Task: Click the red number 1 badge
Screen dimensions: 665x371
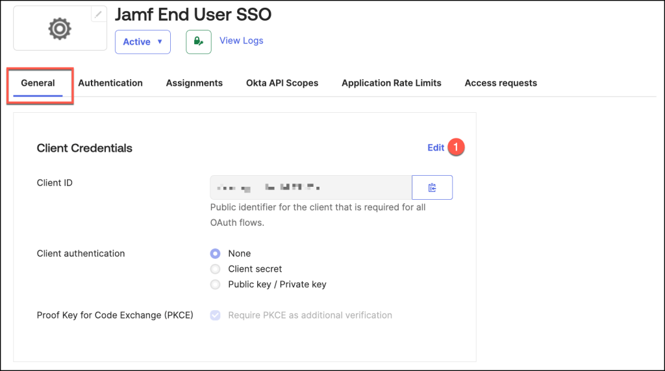Action: (x=456, y=148)
